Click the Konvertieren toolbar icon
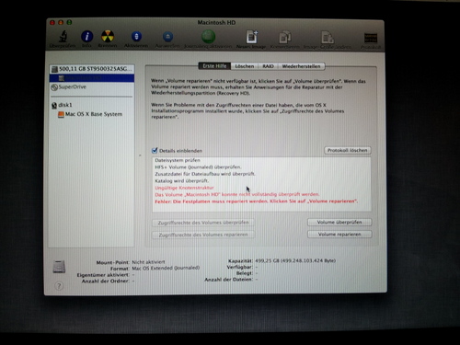This screenshot has width=460, height=345. [285, 37]
